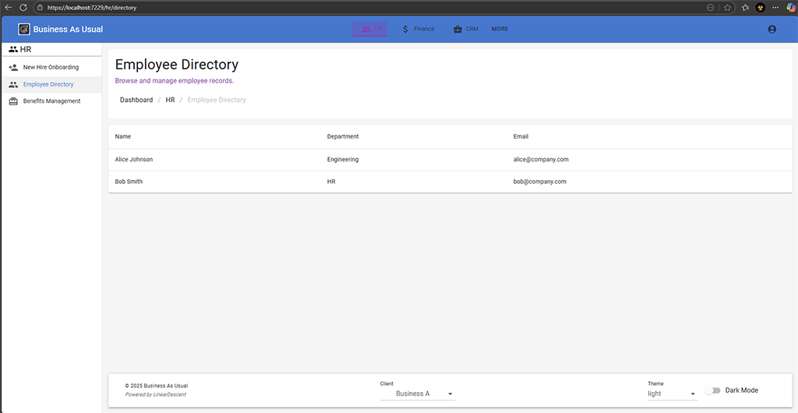Open the user account profile icon
Screen dimensions: 798x413
click(x=772, y=30)
